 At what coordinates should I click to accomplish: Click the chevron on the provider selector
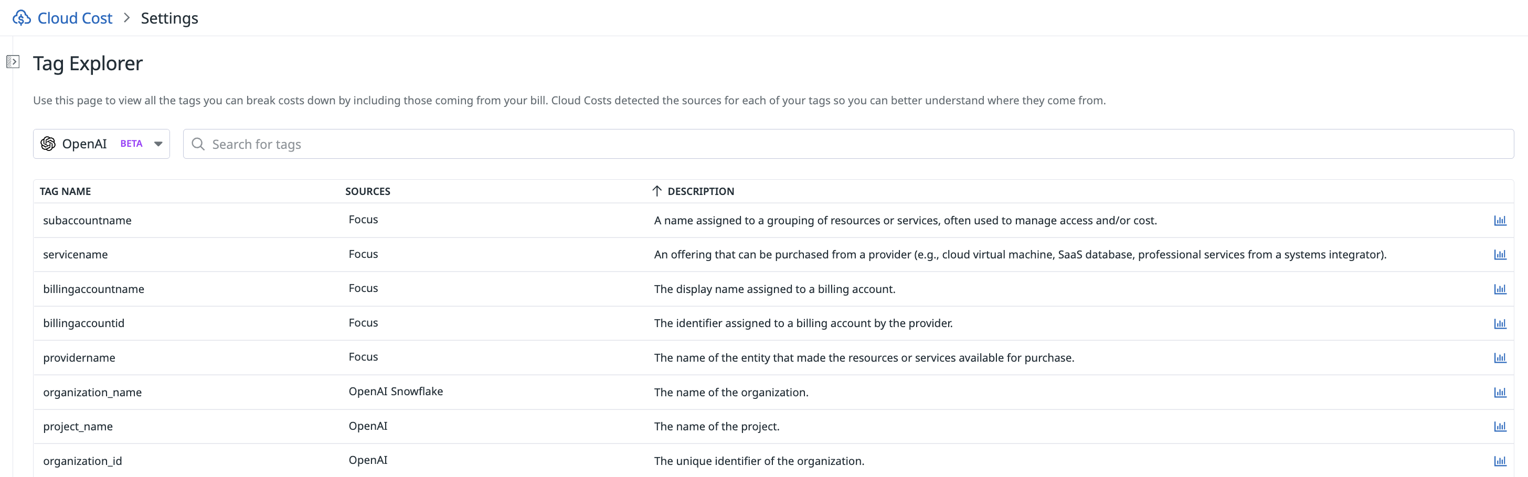tap(158, 144)
